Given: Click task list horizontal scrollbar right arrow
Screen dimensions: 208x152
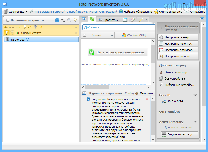Looking at the screenshot, I should pos(148,87).
